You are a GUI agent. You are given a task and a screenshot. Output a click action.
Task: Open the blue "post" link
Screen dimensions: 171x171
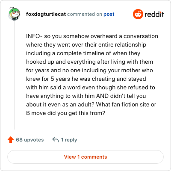point(109,14)
